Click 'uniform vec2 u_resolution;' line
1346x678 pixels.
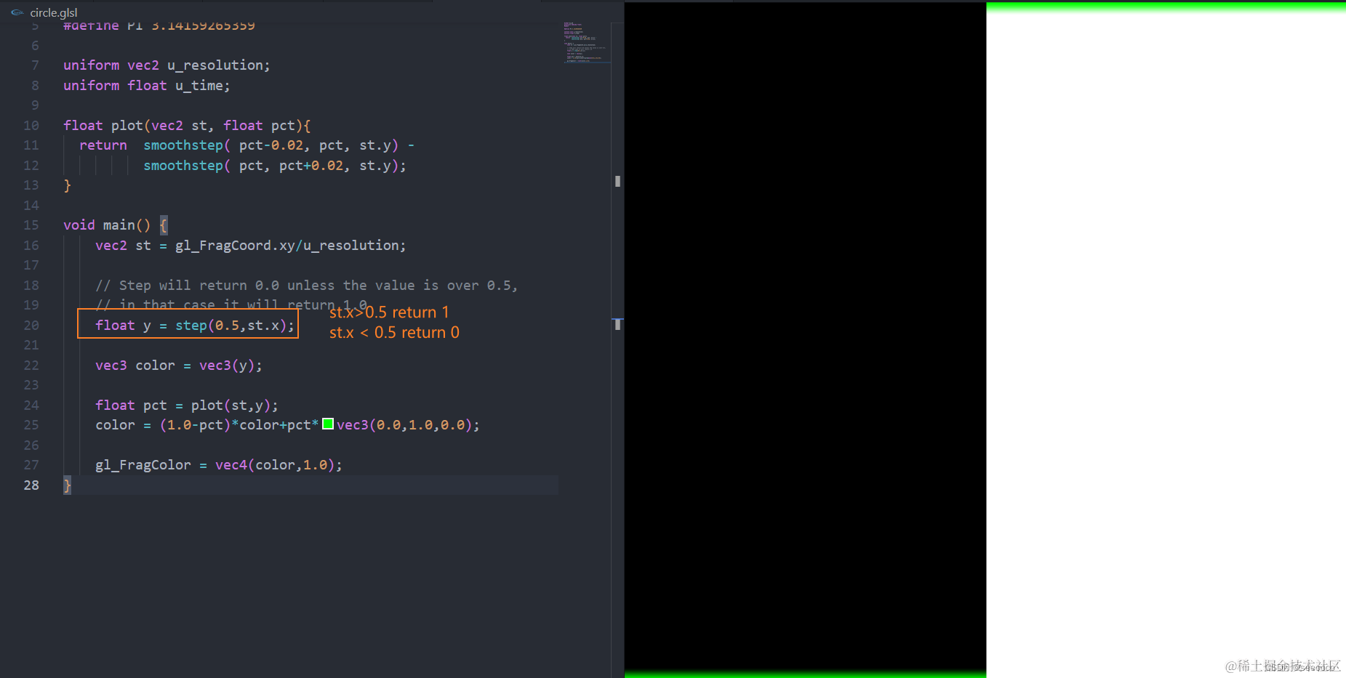167,65
